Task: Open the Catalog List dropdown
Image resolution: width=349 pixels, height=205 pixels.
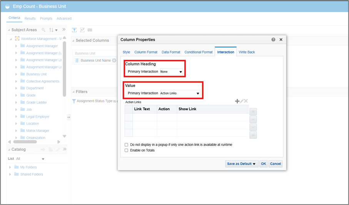Action: [30, 159]
